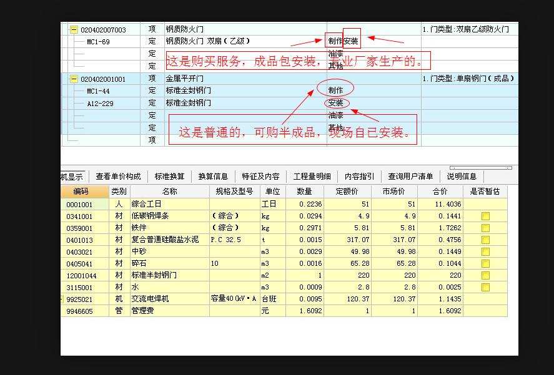Collapse the 020402001001 tree node
This screenshot has height=375, width=554.
coord(74,79)
